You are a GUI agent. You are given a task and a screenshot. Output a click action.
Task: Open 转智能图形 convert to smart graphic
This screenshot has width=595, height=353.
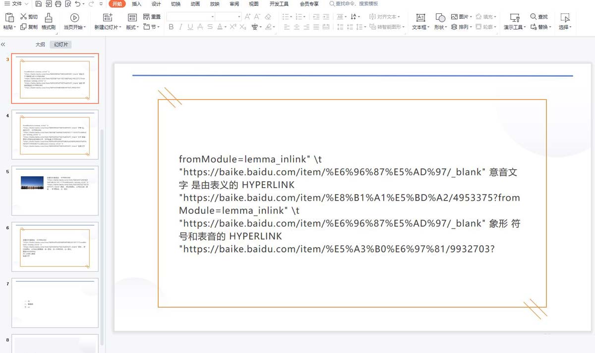tap(387, 27)
